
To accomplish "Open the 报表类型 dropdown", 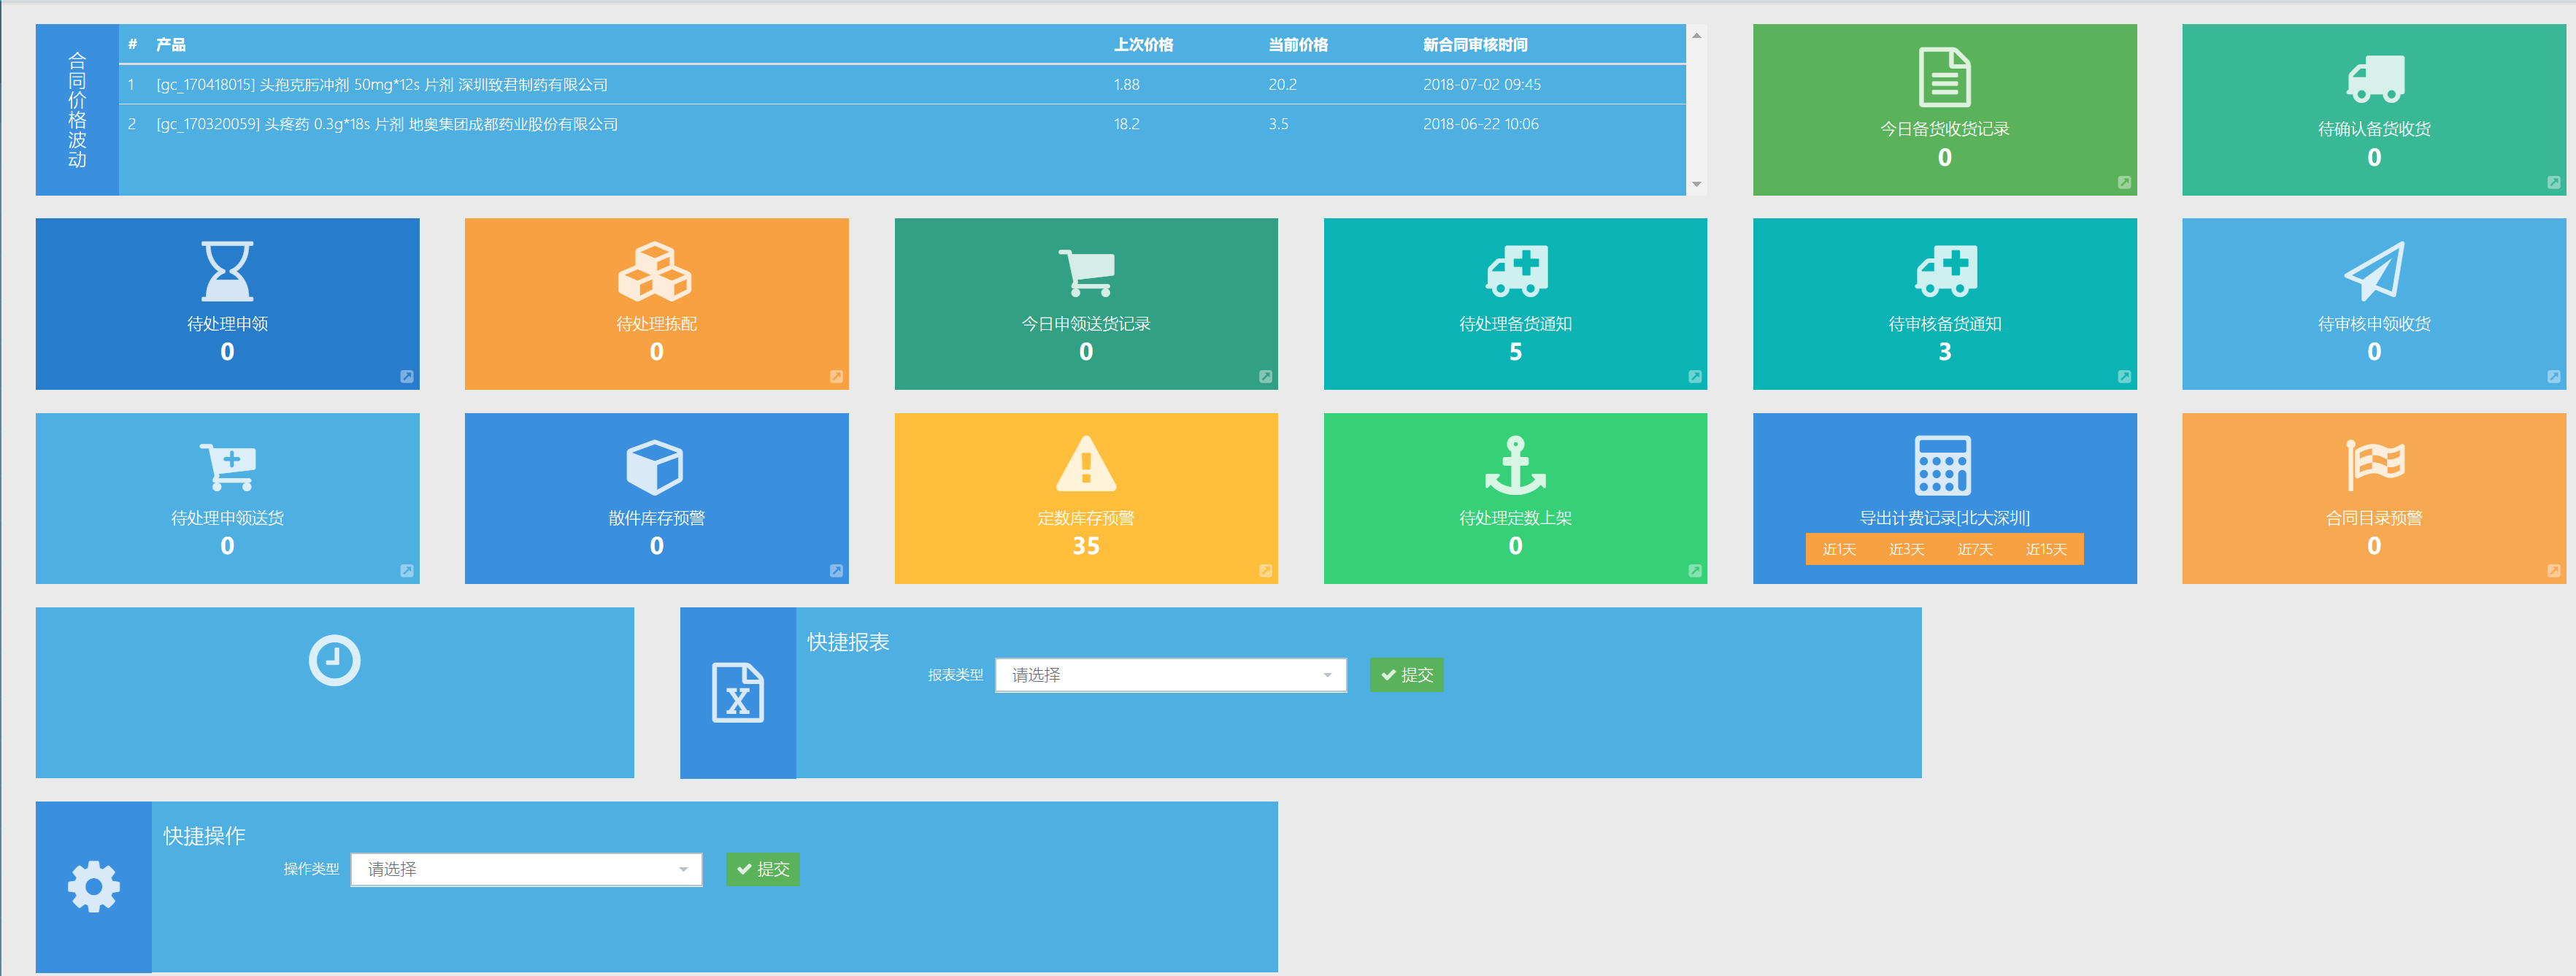I will (x=1171, y=675).
